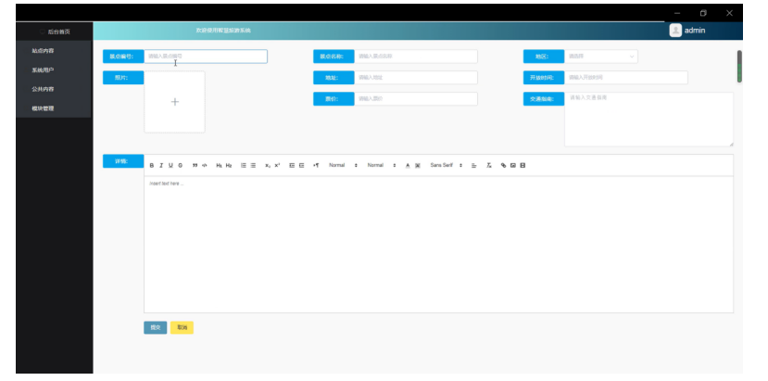Viewport: 768px width, 381px height.
Task: Apply superscript formatting
Action: [277, 166]
